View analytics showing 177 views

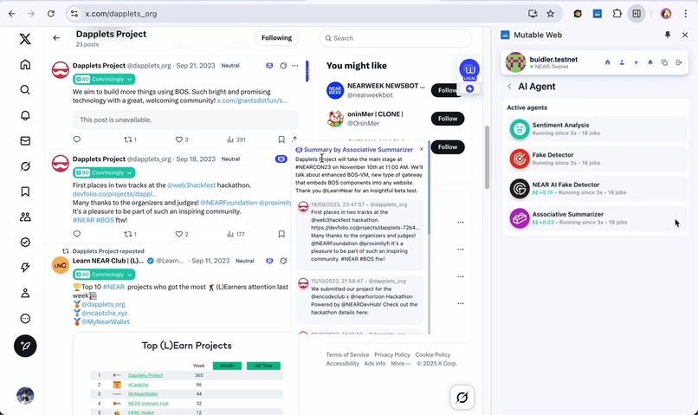point(236,234)
